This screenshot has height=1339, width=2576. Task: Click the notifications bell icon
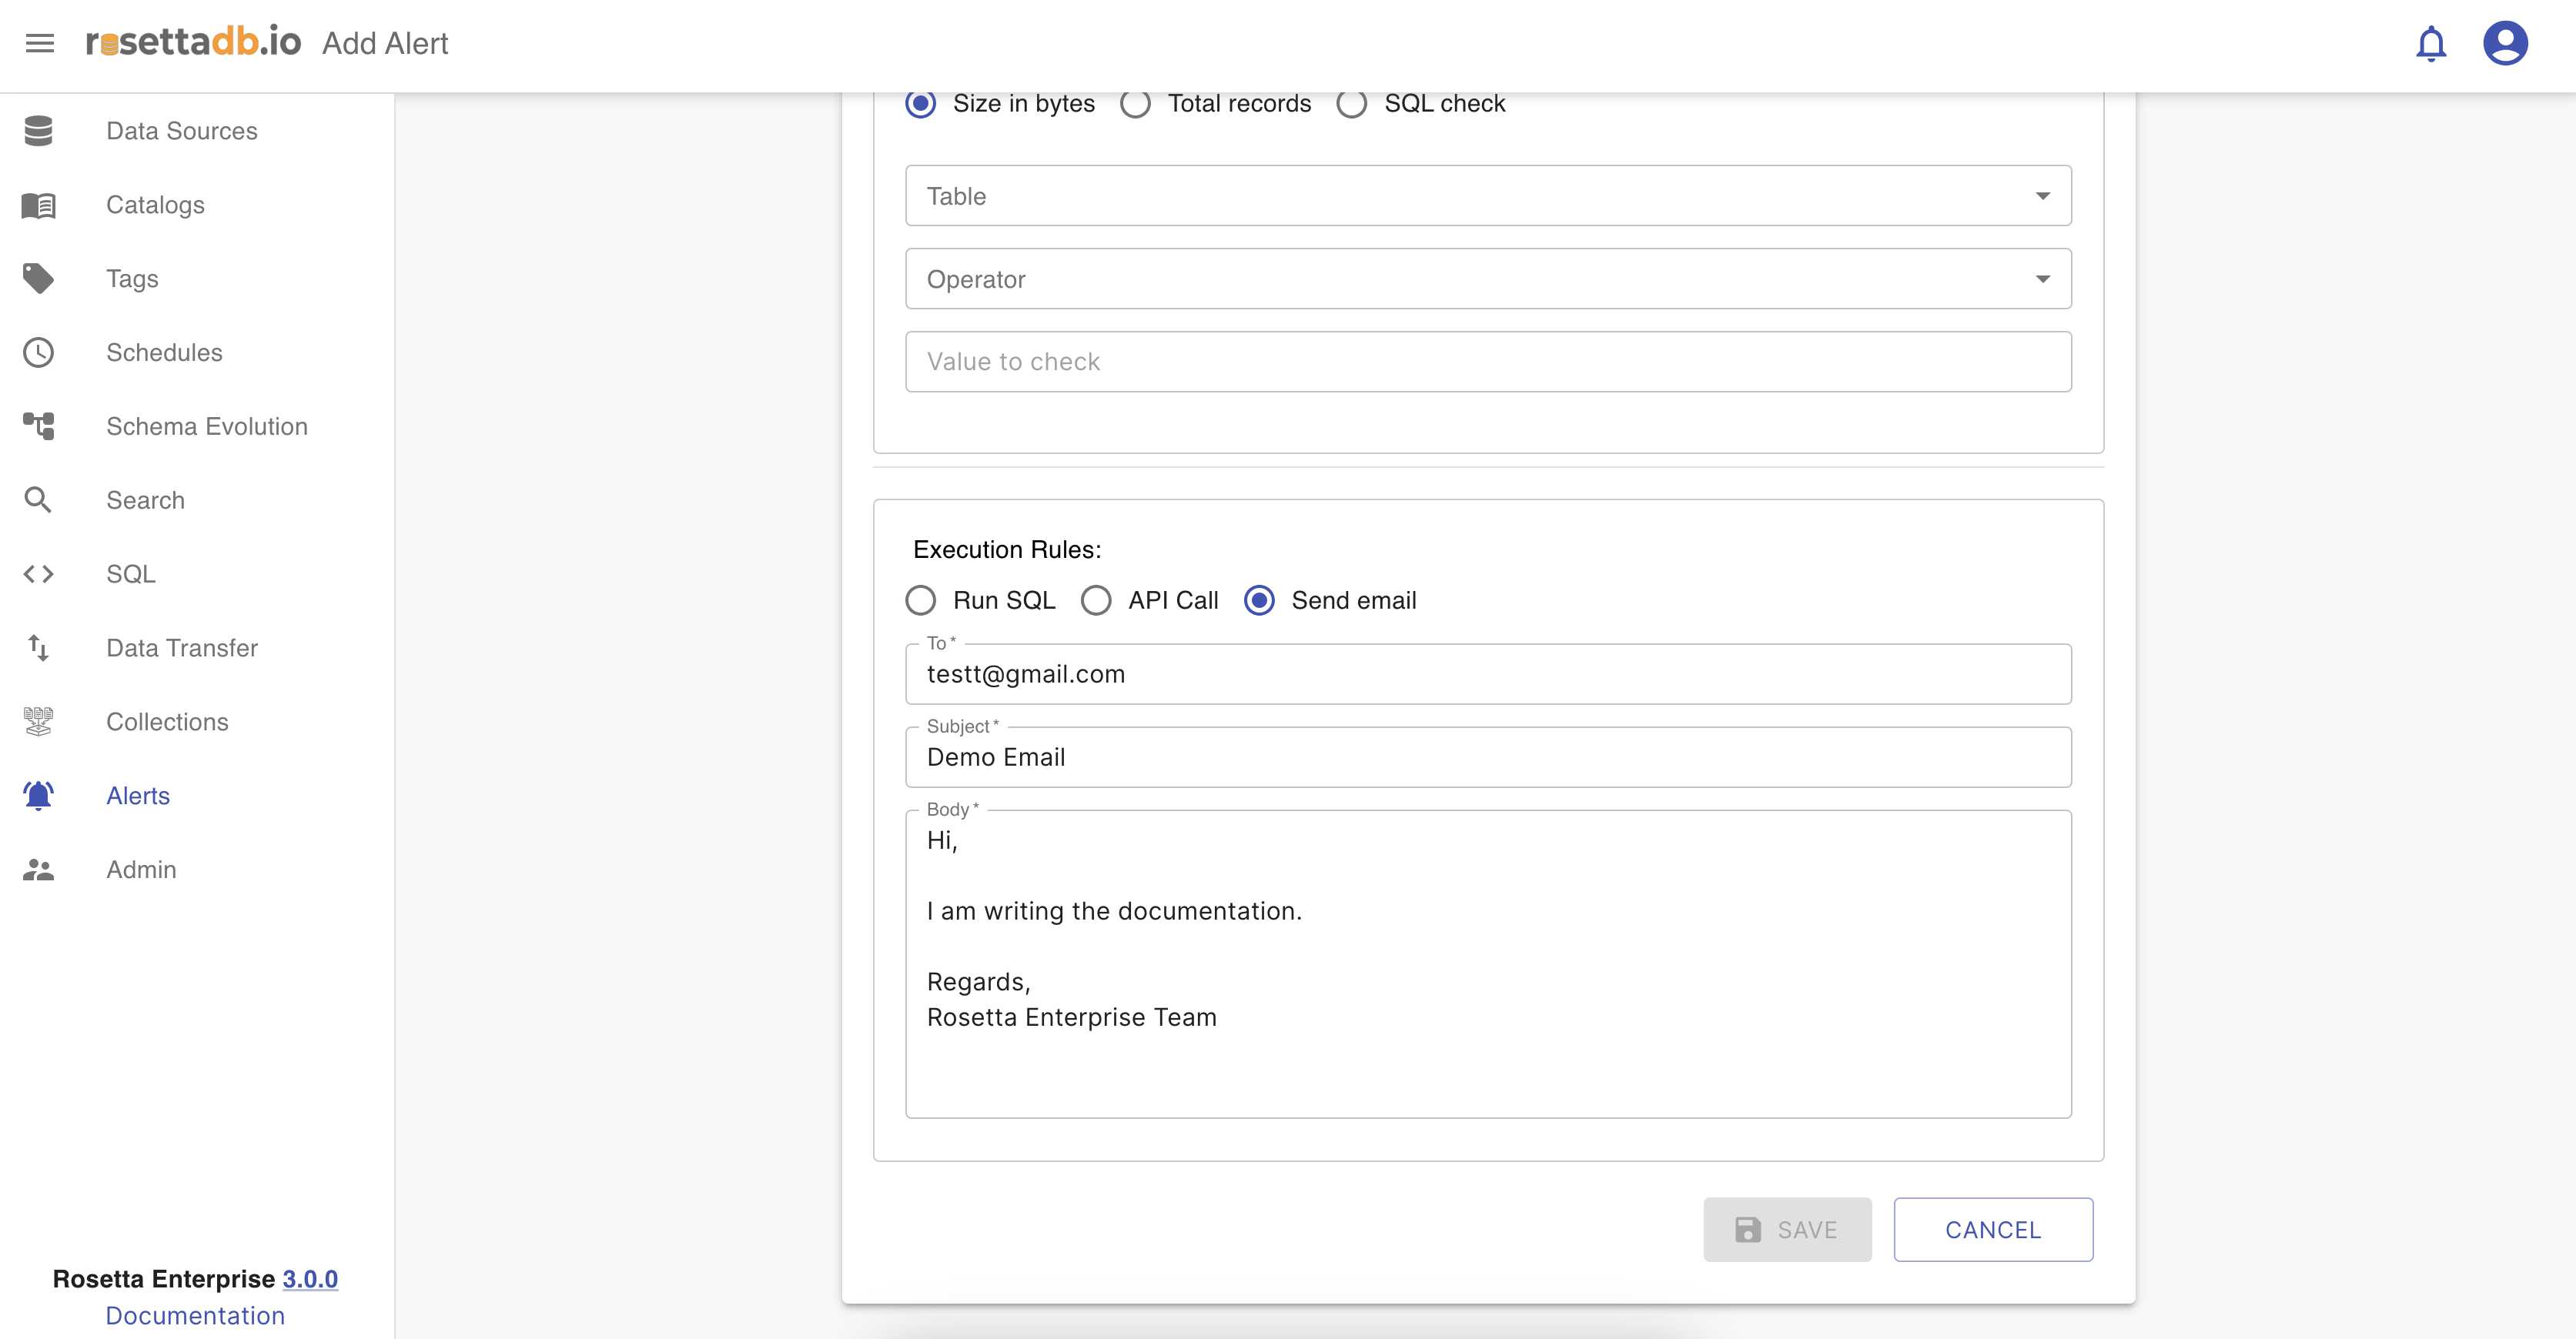tap(2431, 44)
